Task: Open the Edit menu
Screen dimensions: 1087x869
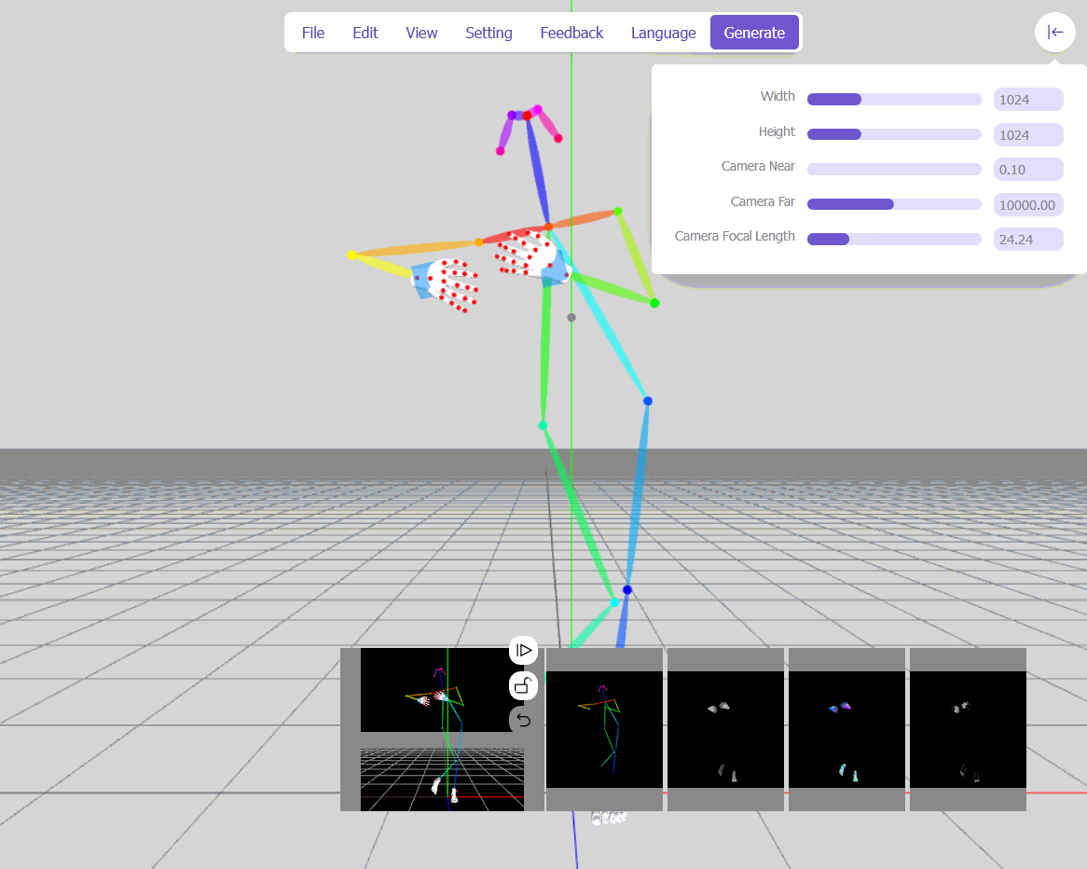Action: (x=365, y=33)
